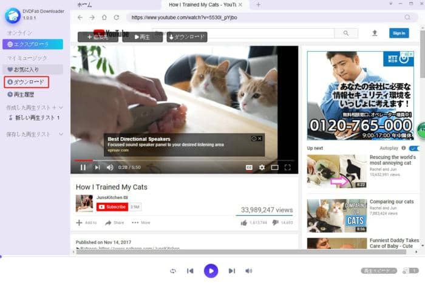Click the 再生 play button above video
The width and height of the screenshot is (425, 283).
coord(142,37)
